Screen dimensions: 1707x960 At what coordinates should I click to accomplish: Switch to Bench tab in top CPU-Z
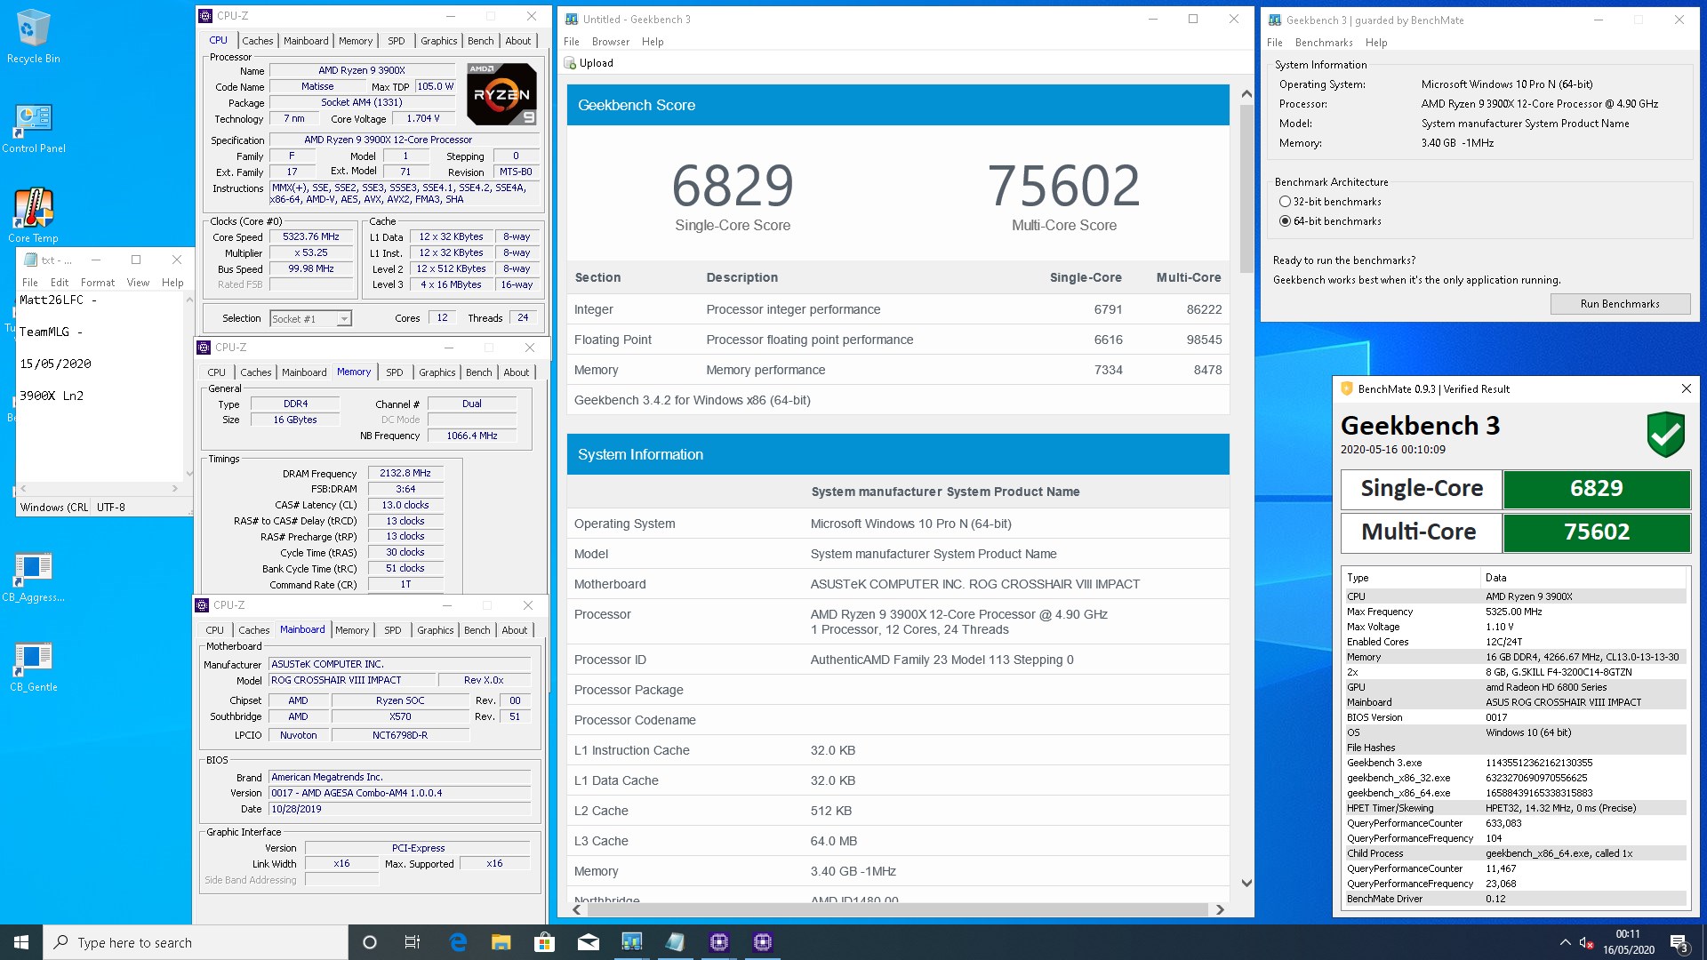click(x=481, y=41)
